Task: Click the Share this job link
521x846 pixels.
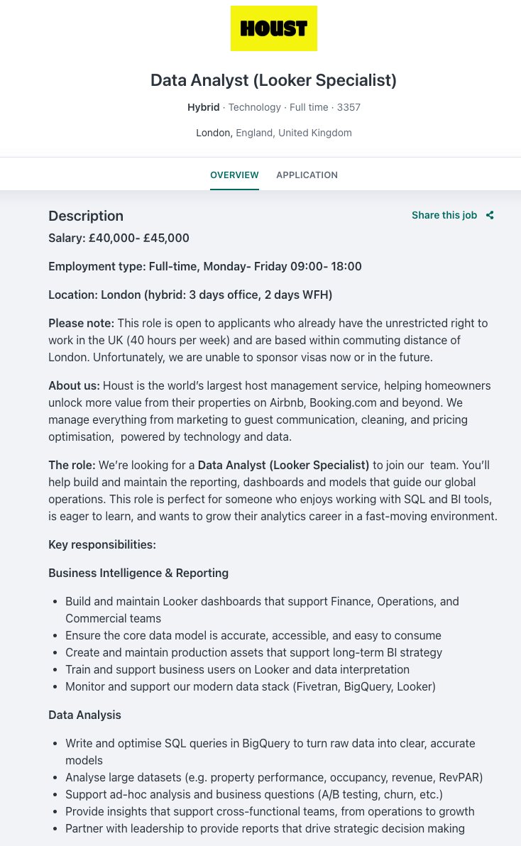Action: 444,215
